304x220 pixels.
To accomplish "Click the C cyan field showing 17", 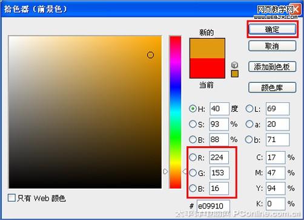I will (x=276, y=157).
